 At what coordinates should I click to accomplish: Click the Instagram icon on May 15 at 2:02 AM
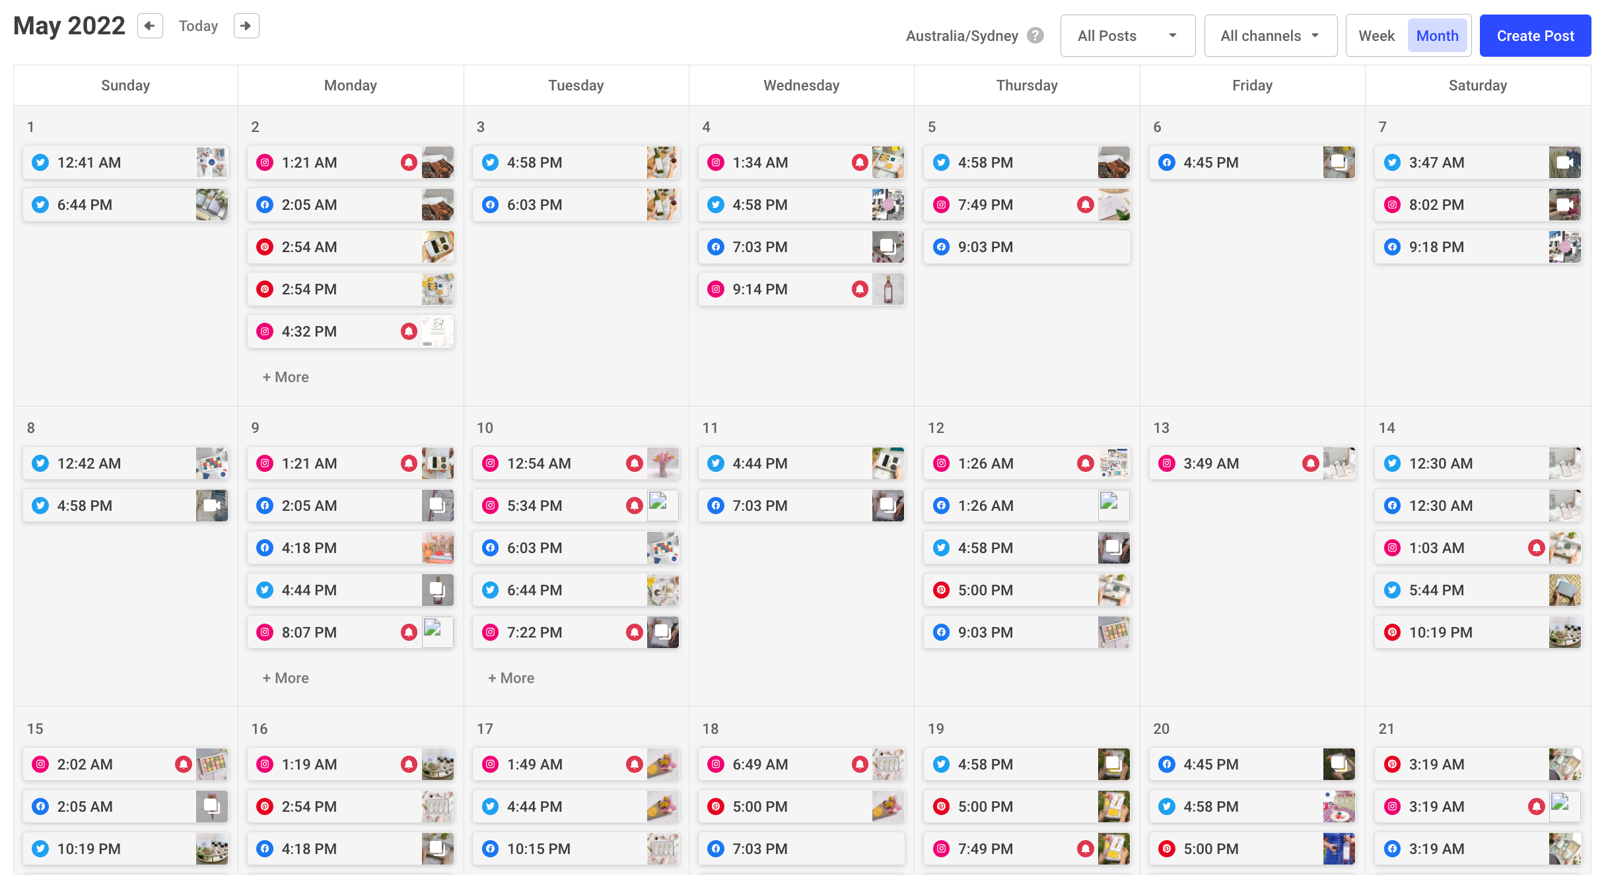[x=40, y=764]
